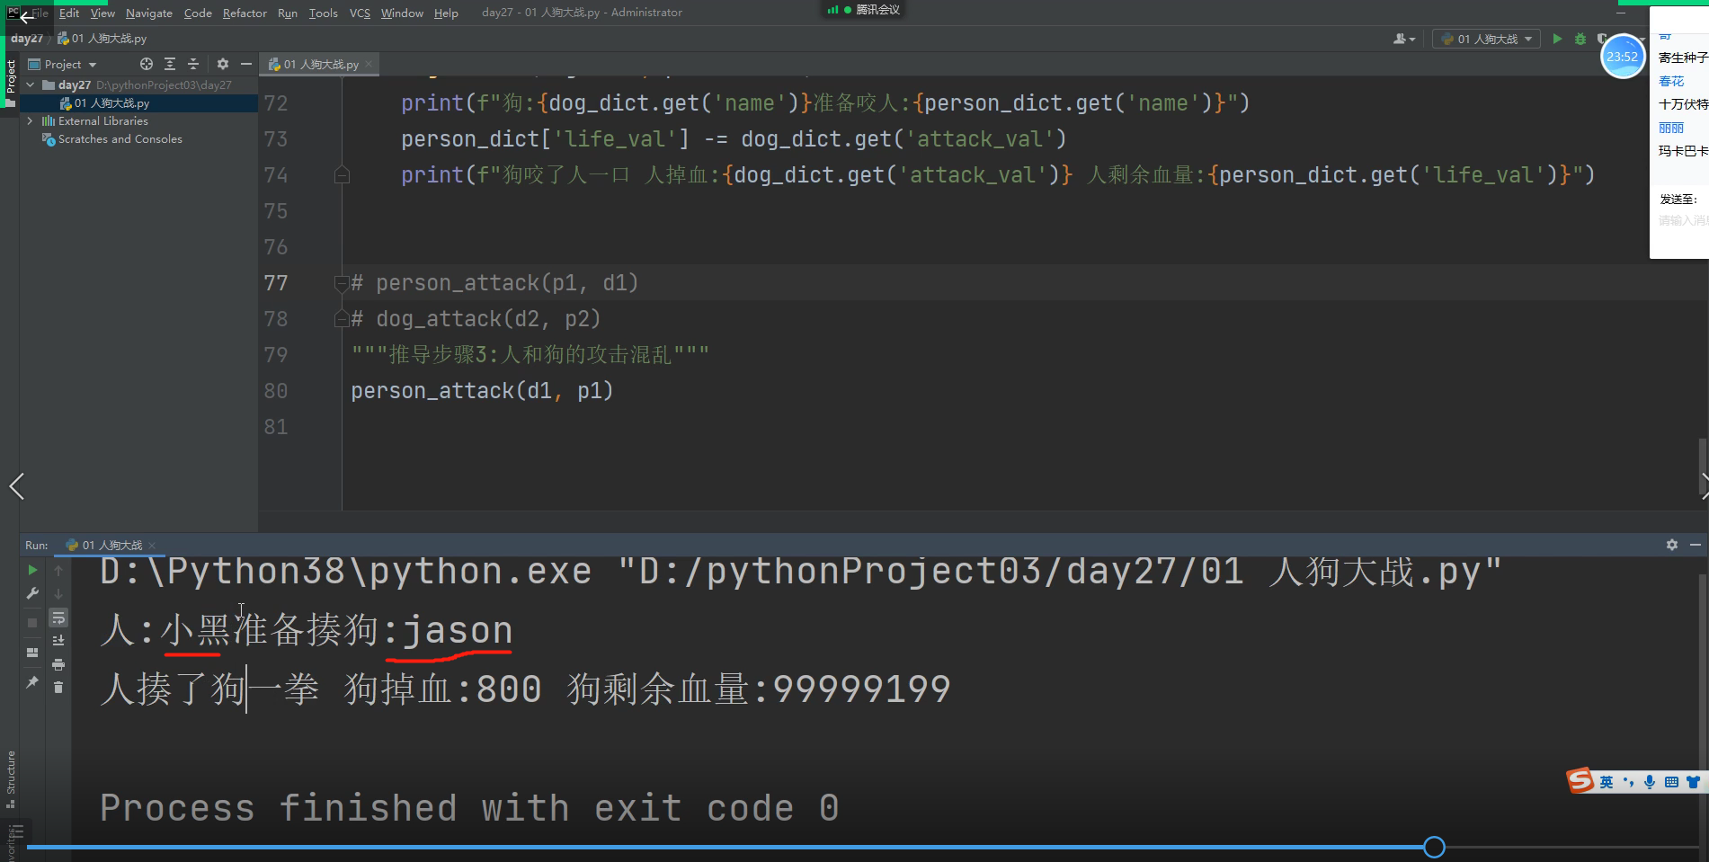Start debugging with the green bug icon

1580,39
